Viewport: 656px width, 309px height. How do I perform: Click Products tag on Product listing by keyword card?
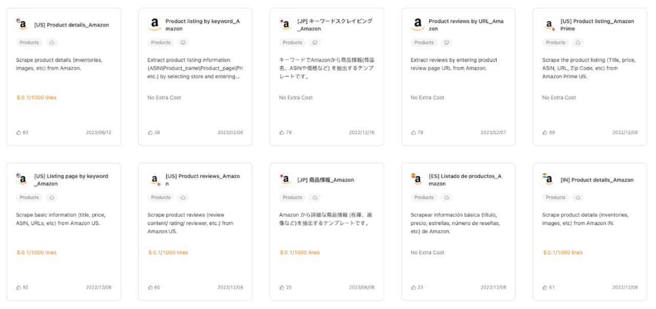(161, 43)
